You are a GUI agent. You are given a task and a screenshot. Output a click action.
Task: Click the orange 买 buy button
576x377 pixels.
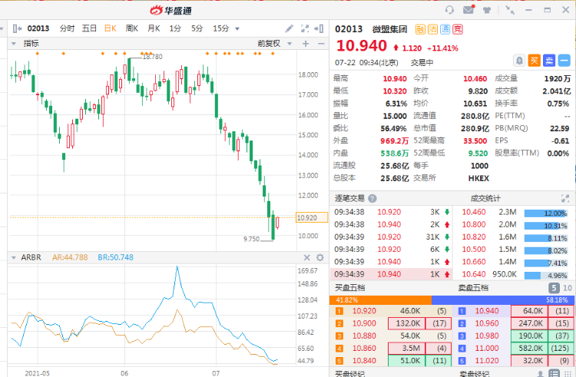pos(534,61)
